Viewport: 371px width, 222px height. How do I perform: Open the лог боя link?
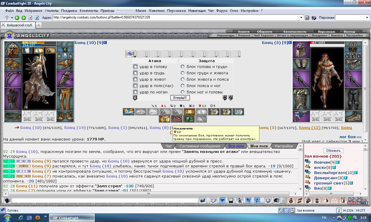pos(350,137)
